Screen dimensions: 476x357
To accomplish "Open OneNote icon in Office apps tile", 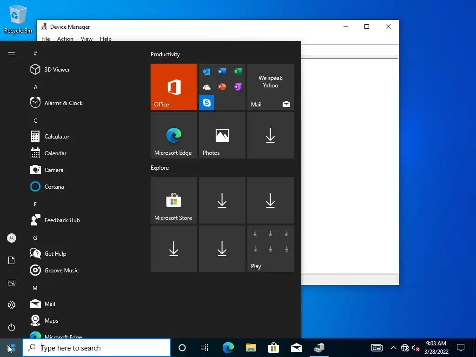I will tap(238, 87).
